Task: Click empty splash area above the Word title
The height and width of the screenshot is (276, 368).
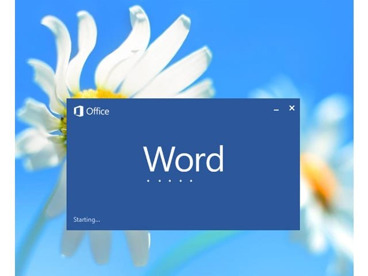Action: tap(184, 124)
